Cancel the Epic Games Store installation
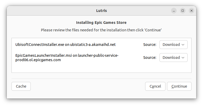 (x=155, y=86)
